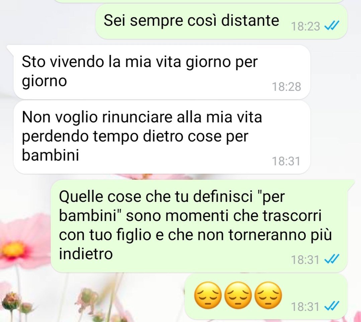Tap the middle pensive emoji
The width and height of the screenshot is (361, 322).
click(238, 295)
